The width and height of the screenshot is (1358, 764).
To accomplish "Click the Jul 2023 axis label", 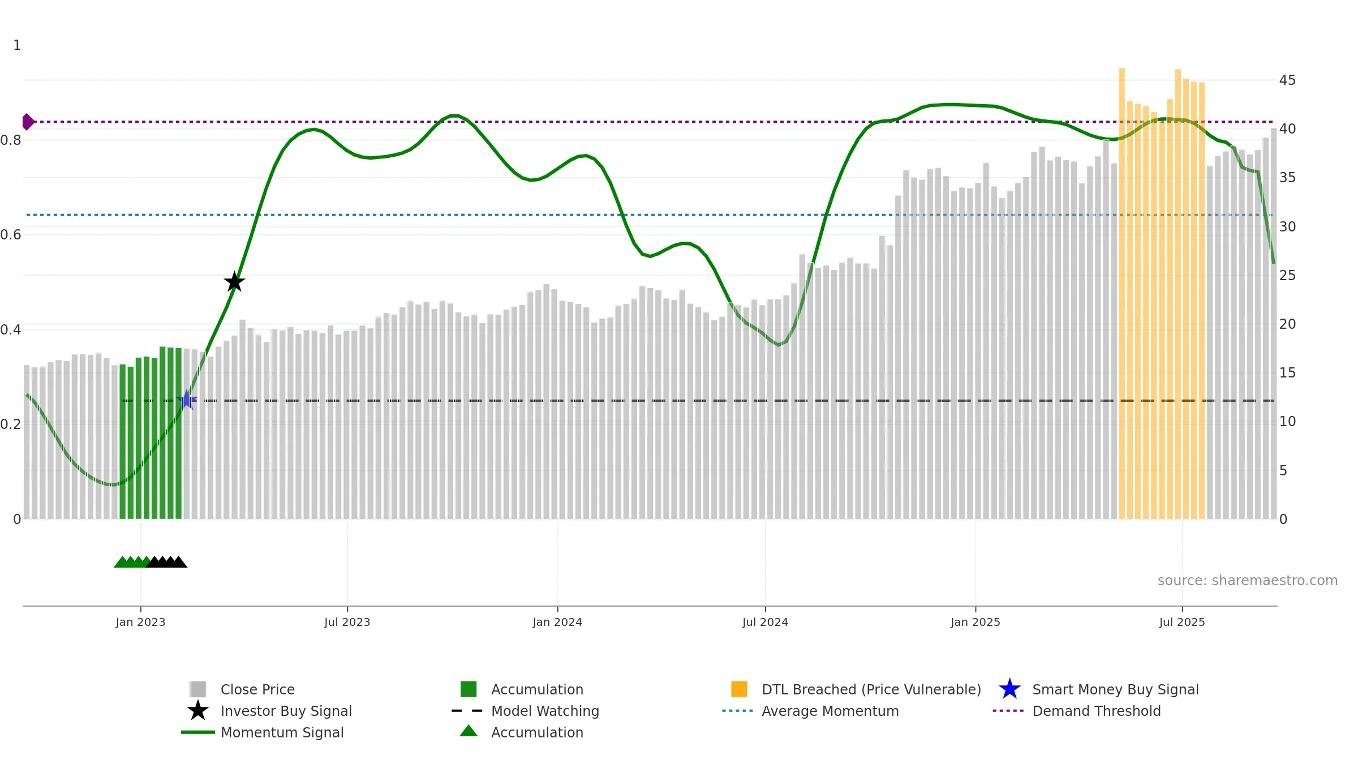I will 347,622.
